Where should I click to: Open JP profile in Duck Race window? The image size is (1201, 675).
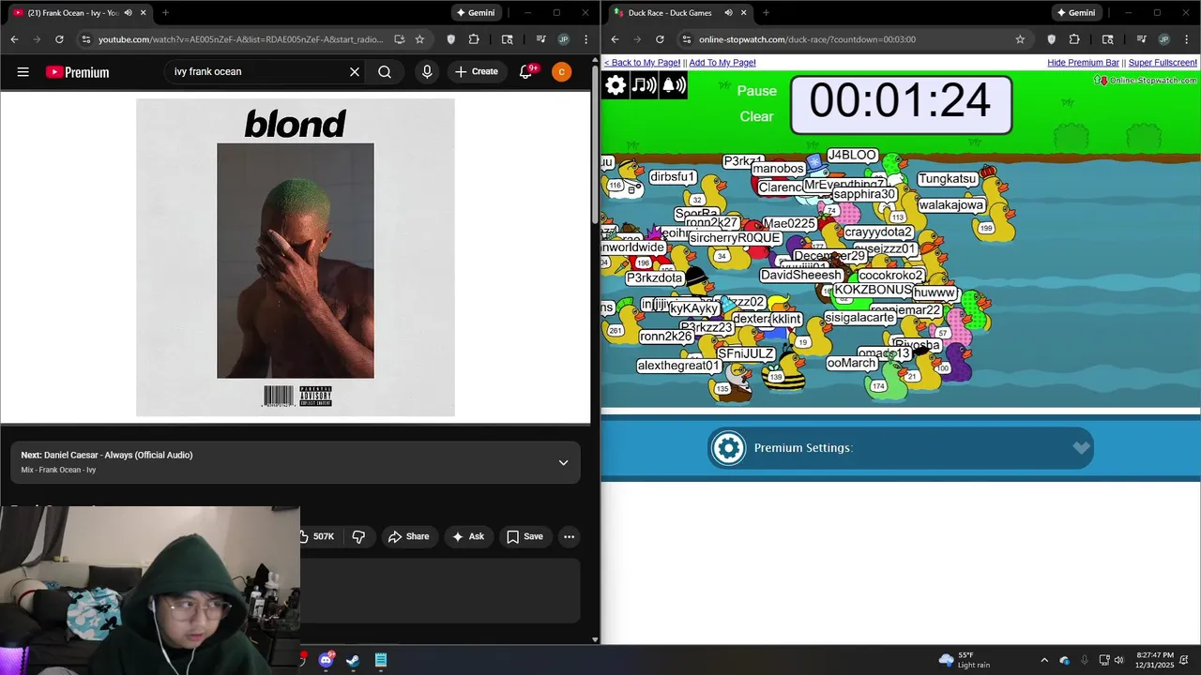click(1163, 39)
